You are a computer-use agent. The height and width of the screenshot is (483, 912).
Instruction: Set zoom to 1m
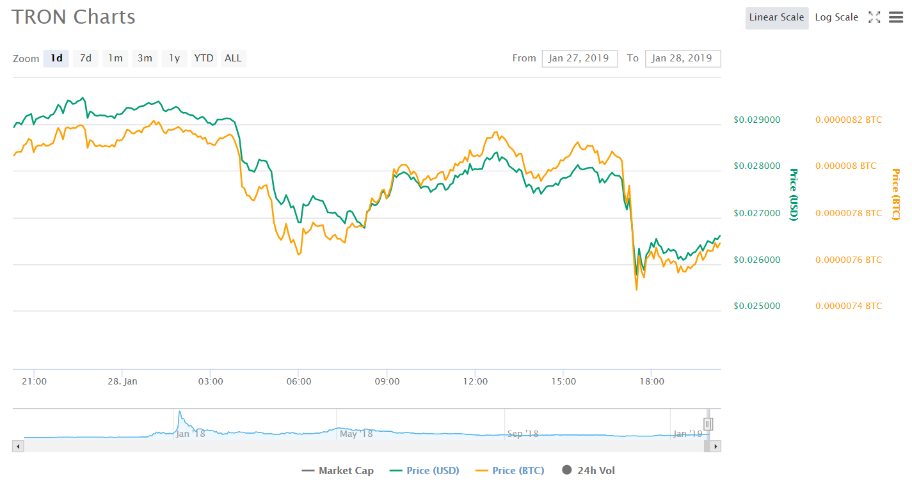pyautogui.click(x=115, y=58)
